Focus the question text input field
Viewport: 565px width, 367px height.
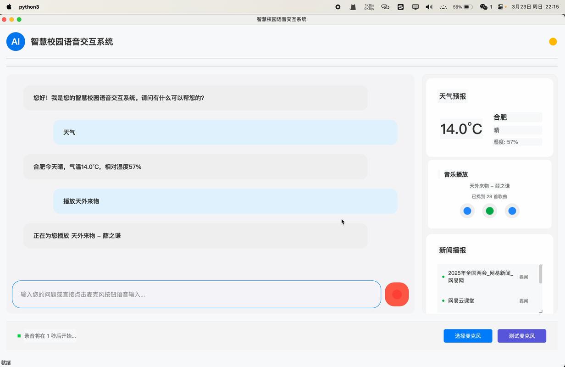196,295
